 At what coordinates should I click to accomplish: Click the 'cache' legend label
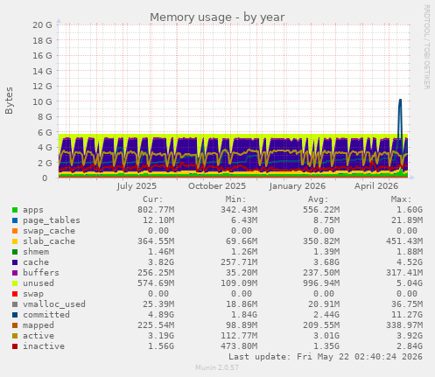[x=36, y=262]
